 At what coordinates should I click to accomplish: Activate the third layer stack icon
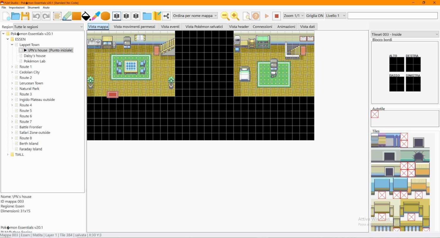(x=136, y=16)
